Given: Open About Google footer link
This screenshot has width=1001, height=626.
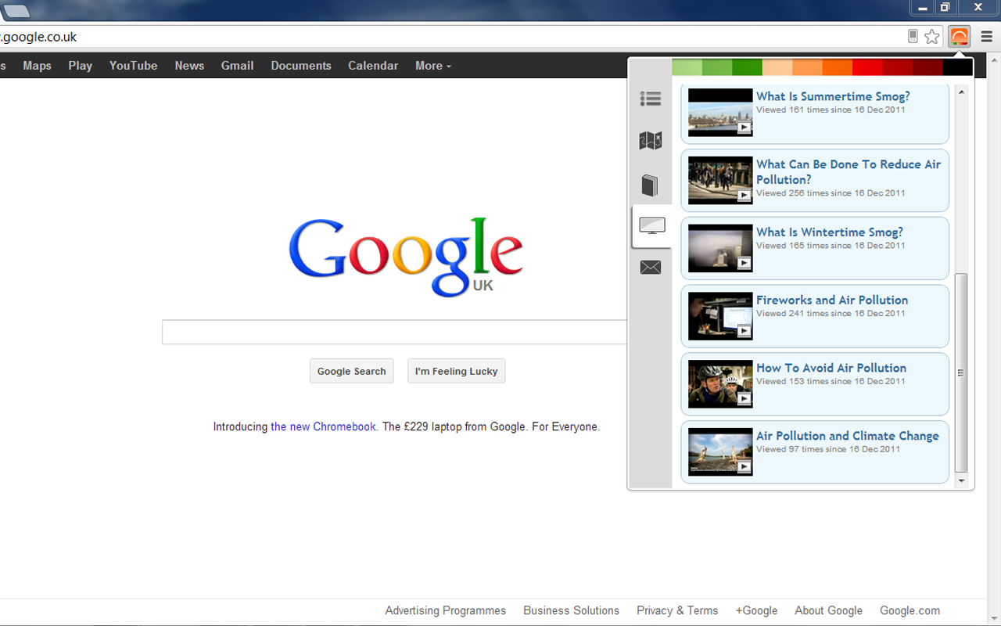Looking at the screenshot, I should (828, 610).
